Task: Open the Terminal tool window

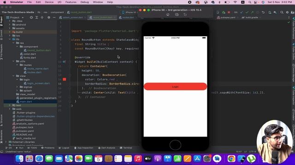Action: click(x=126, y=148)
